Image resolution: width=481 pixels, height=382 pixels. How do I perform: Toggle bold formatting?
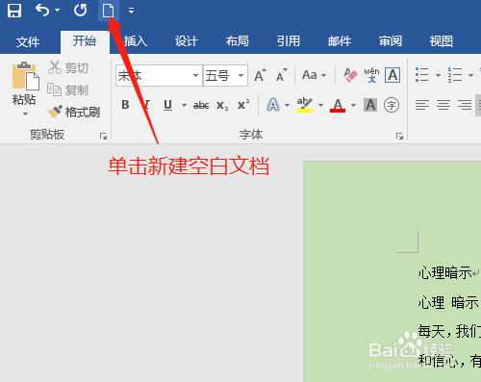coord(125,105)
